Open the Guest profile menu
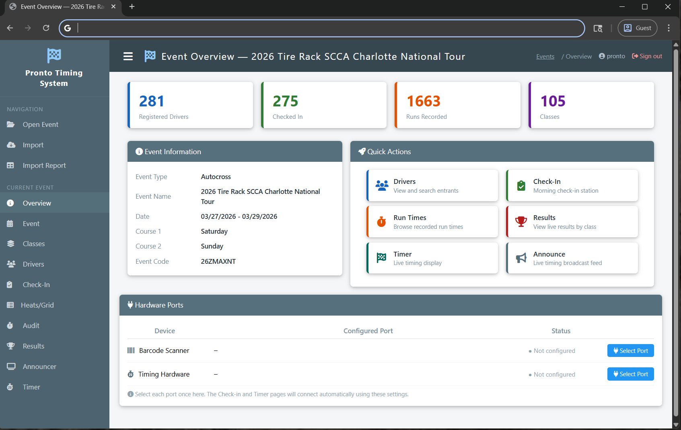Image resolution: width=681 pixels, height=430 pixels. tap(637, 28)
